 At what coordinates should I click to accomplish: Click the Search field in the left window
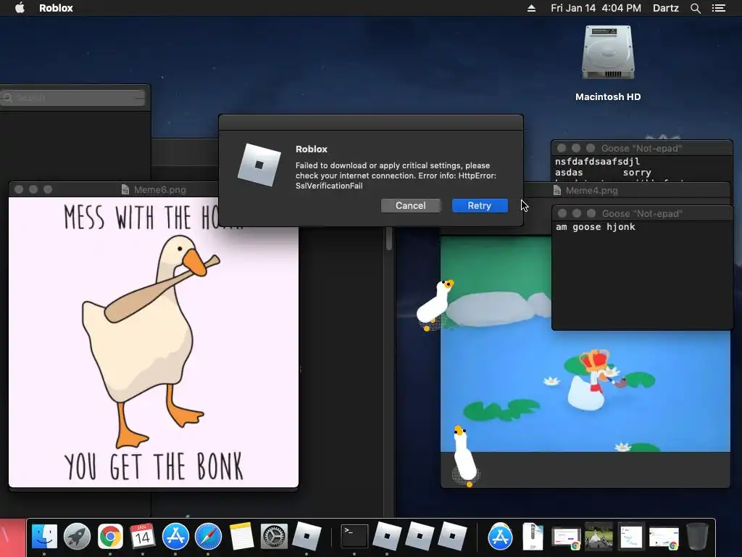tap(73, 98)
